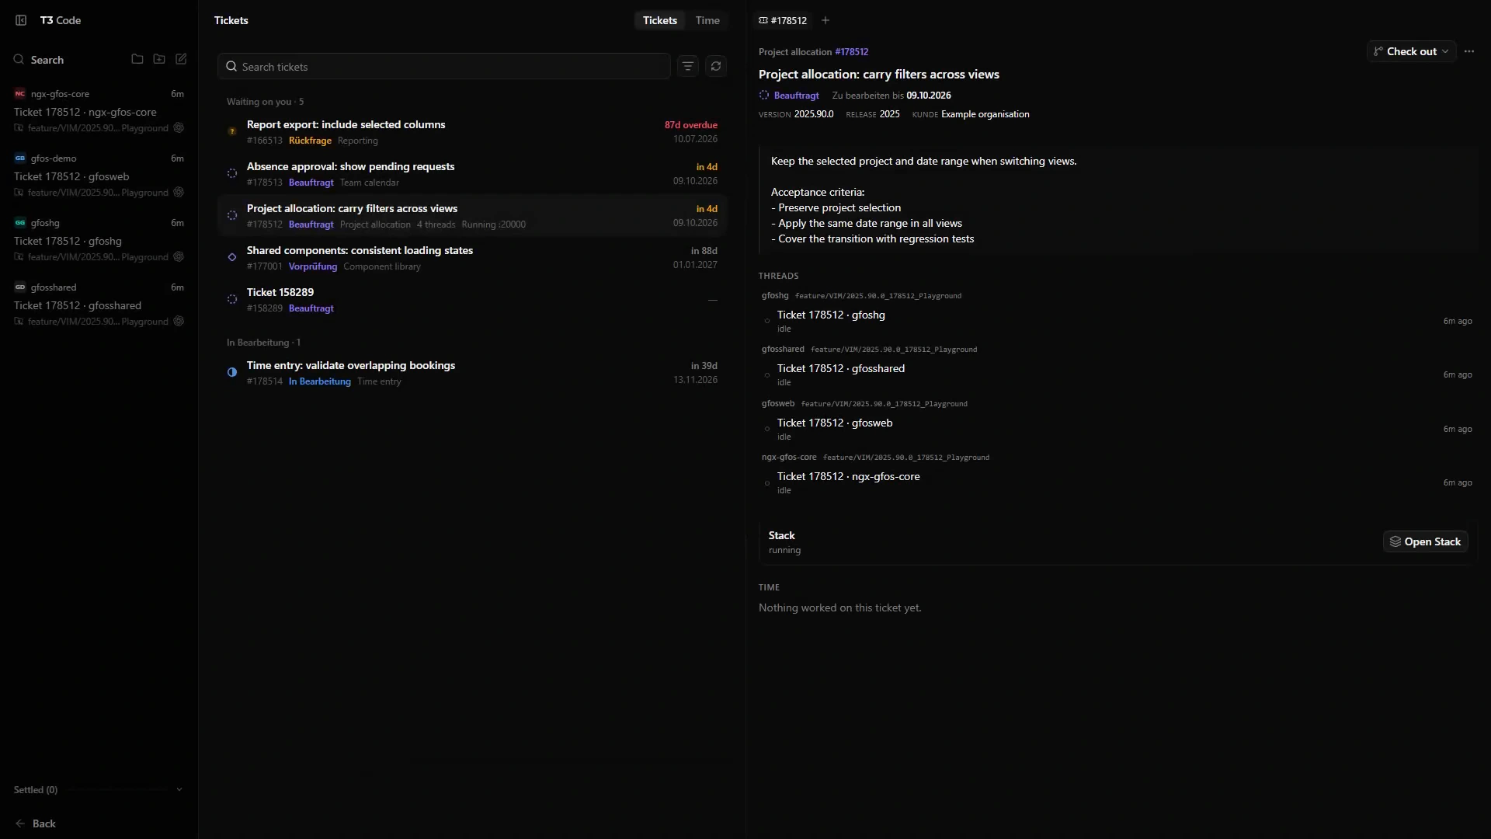1491x839 pixels.
Task: Open thread 'Ticket 178512 · ngx-gfos-core' in Threads
Action: pyautogui.click(x=1117, y=482)
